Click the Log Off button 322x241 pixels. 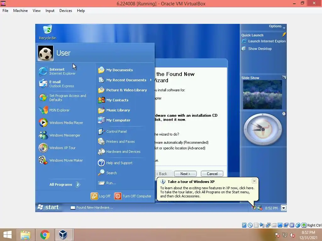pyautogui.click(x=101, y=196)
